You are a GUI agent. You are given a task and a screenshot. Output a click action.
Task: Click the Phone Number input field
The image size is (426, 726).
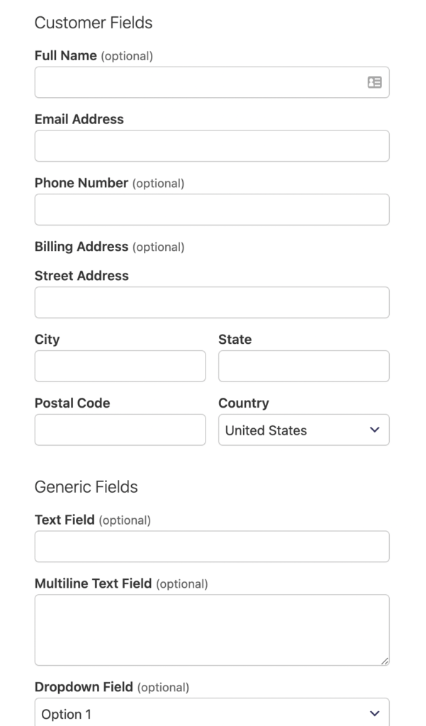[211, 210]
